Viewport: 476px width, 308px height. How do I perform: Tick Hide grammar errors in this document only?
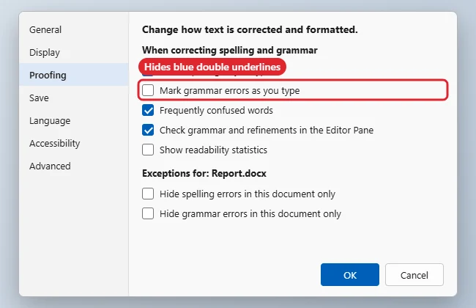coord(148,213)
